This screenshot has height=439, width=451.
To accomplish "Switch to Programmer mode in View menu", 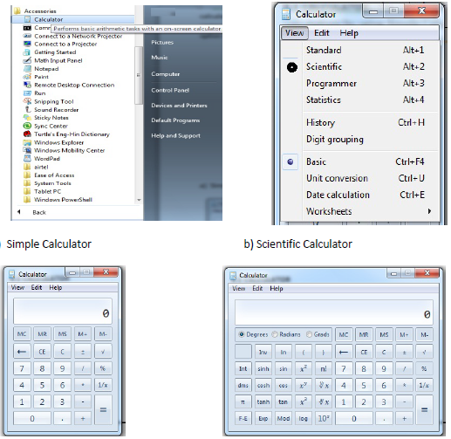I will (x=360, y=84).
